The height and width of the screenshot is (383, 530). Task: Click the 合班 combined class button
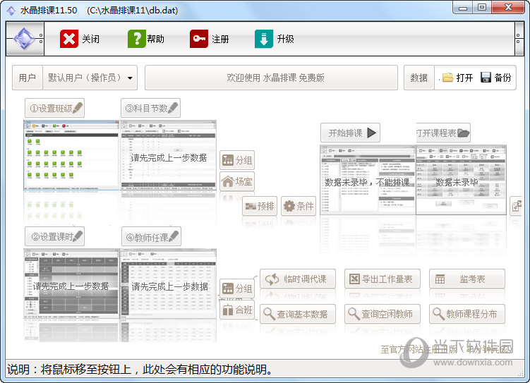pyautogui.click(x=236, y=310)
